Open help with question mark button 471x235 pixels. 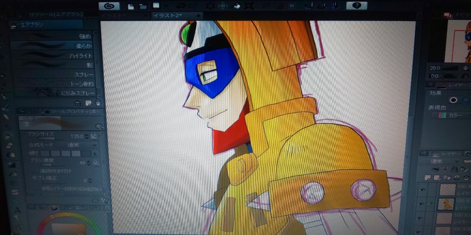click(357, 6)
